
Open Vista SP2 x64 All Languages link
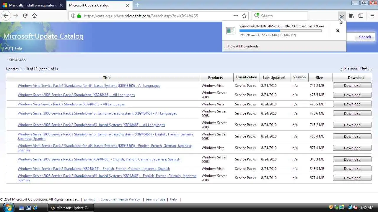point(89,86)
